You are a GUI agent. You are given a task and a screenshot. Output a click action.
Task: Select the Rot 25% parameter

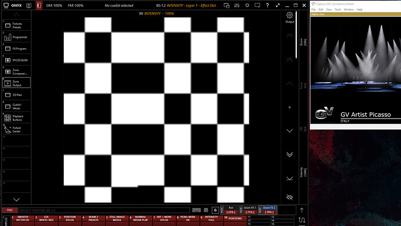click(x=231, y=210)
